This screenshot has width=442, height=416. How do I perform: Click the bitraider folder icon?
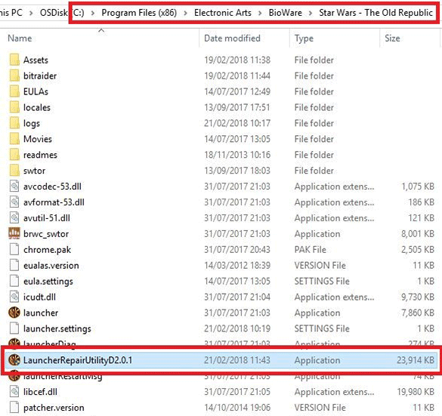tap(14, 75)
